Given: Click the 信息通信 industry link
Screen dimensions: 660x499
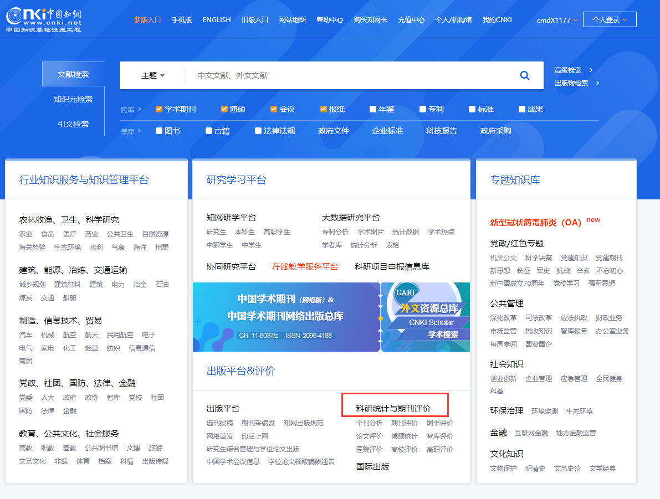Looking at the screenshot, I should coord(142,348).
